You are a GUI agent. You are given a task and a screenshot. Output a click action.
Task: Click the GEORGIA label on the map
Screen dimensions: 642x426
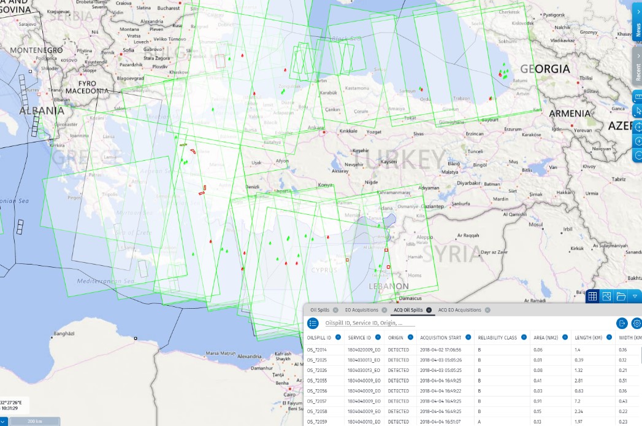(x=545, y=69)
